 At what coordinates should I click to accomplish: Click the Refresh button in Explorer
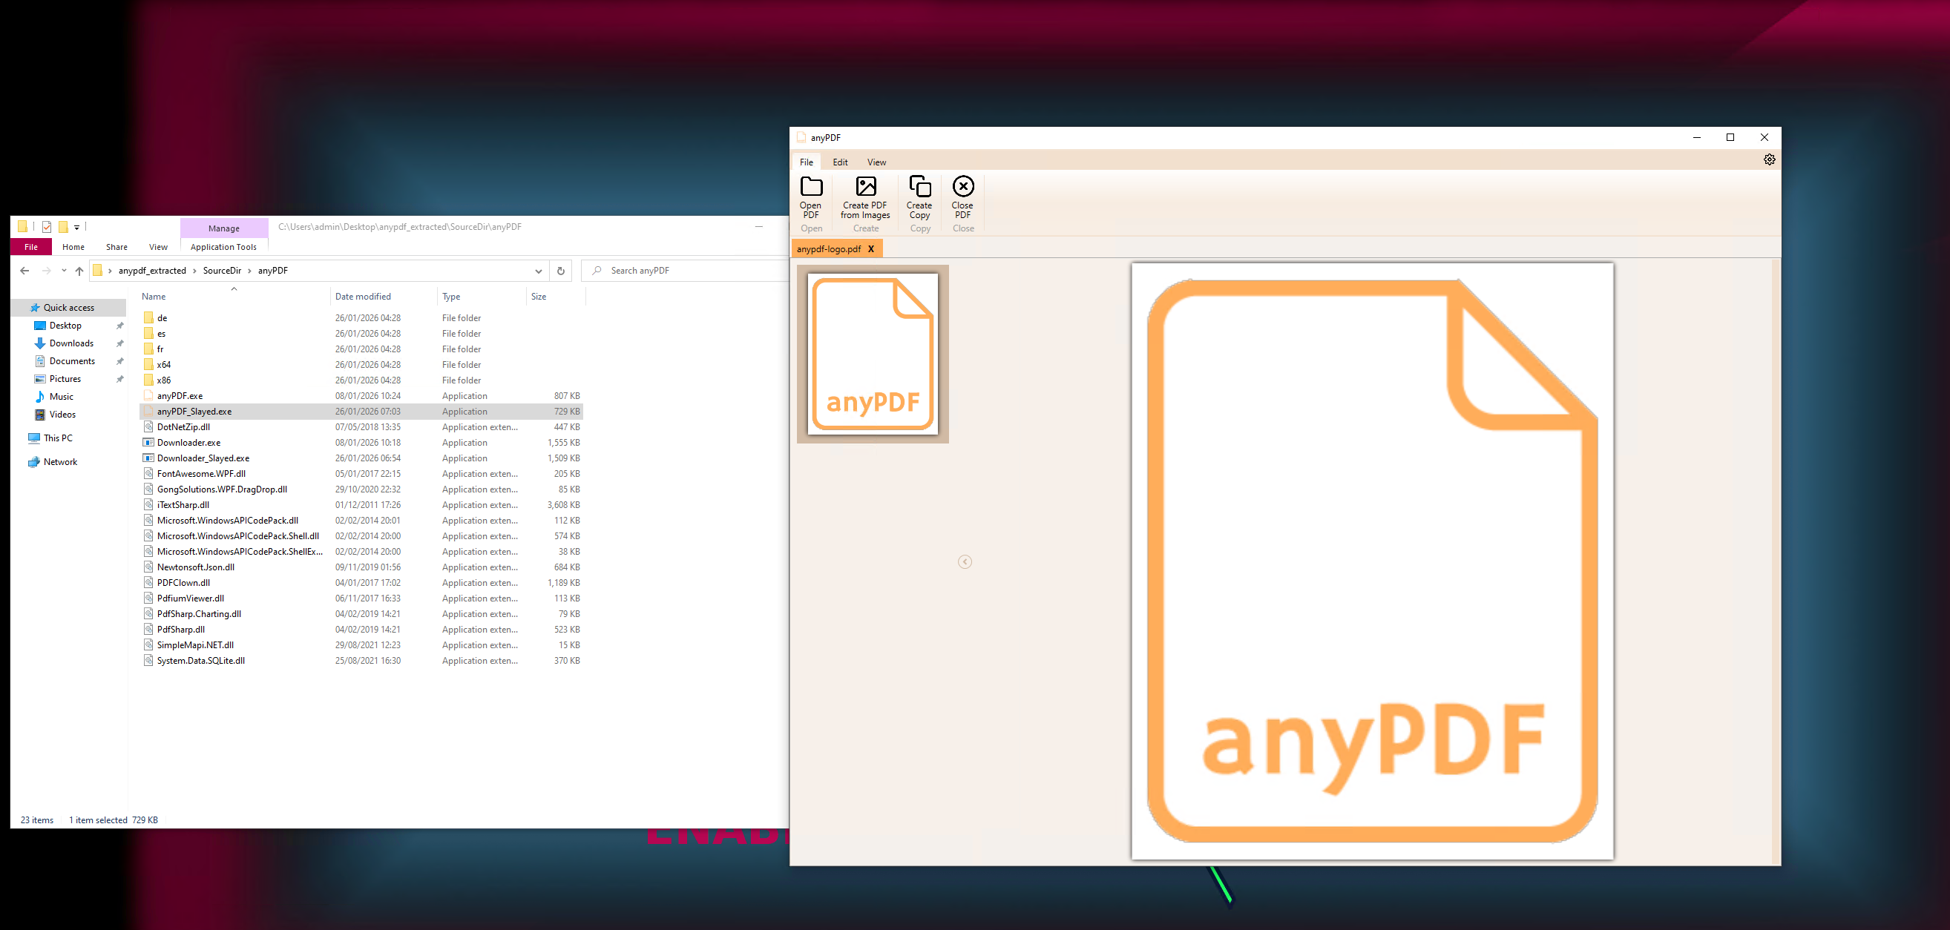click(x=560, y=271)
